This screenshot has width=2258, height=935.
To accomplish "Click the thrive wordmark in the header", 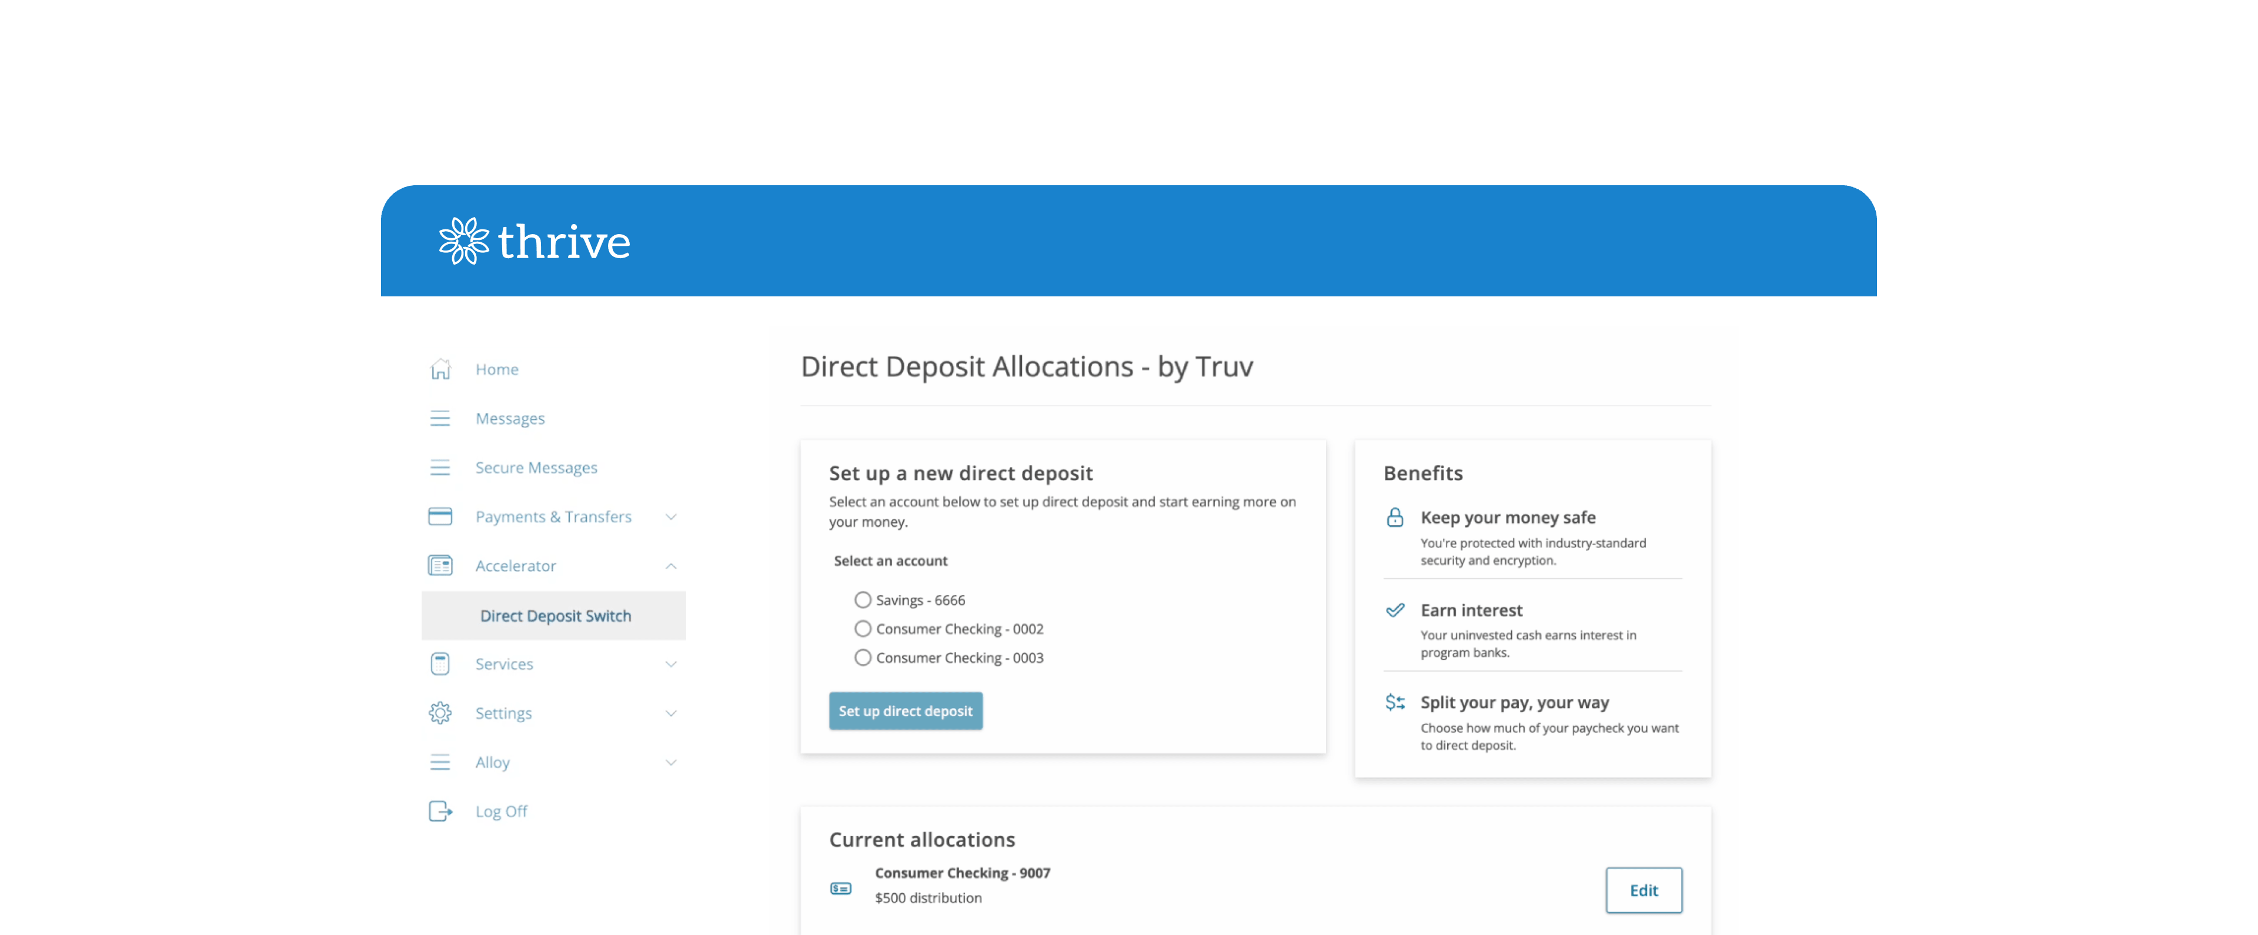I will coord(564,242).
